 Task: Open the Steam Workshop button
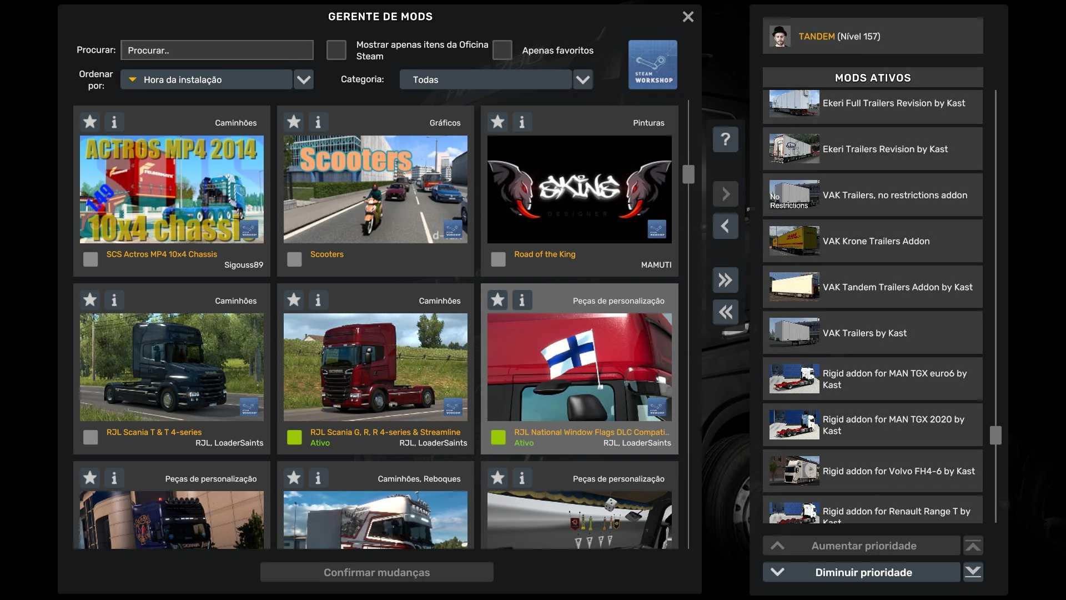tap(652, 64)
